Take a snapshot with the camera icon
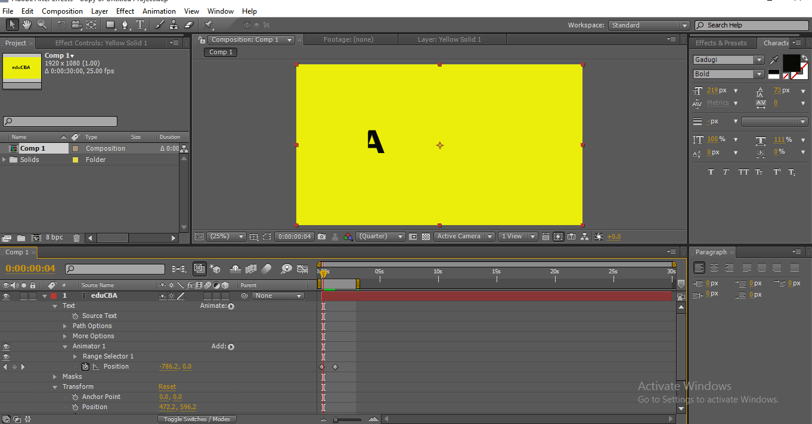 [x=322, y=236]
